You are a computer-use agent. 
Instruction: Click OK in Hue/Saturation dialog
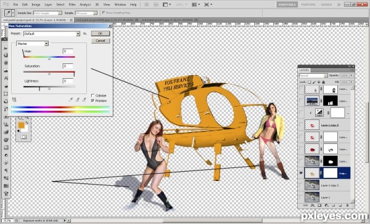[101, 33]
